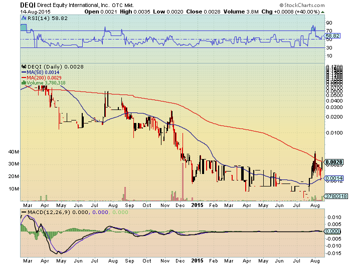
Task: Click the DEQI ticker symbol in the title
Action: (x=28, y=5)
